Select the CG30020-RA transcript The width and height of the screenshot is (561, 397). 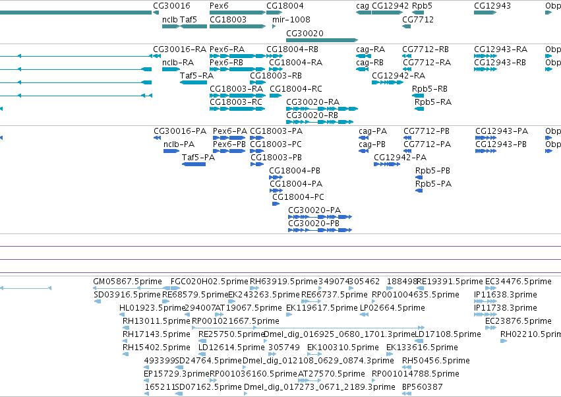coord(322,109)
